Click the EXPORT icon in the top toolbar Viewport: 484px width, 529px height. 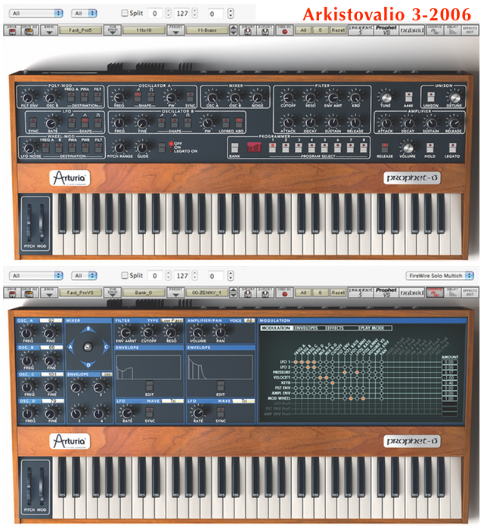tap(265, 30)
